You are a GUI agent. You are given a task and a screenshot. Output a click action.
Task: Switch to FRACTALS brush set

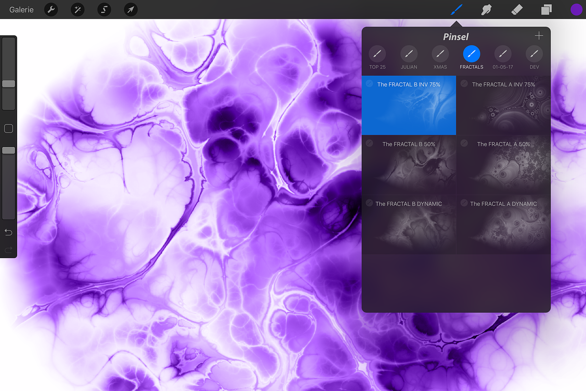pyautogui.click(x=471, y=58)
